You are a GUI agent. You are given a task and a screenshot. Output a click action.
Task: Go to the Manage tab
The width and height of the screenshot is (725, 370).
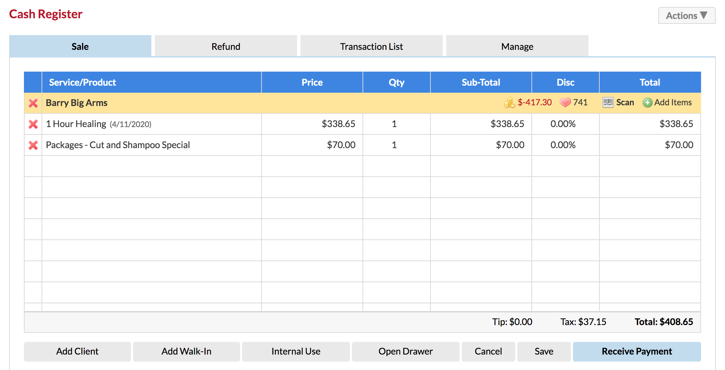point(517,46)
